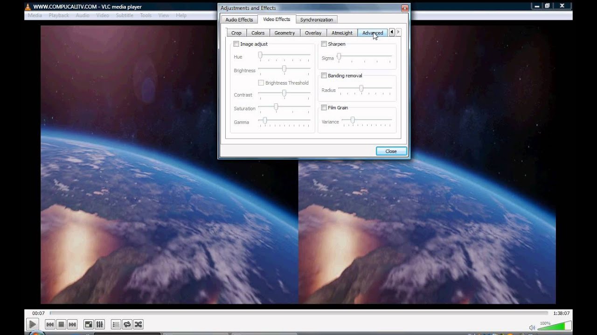
Task: Enable the Sharpen checkbox
Action: coord(324,44)
